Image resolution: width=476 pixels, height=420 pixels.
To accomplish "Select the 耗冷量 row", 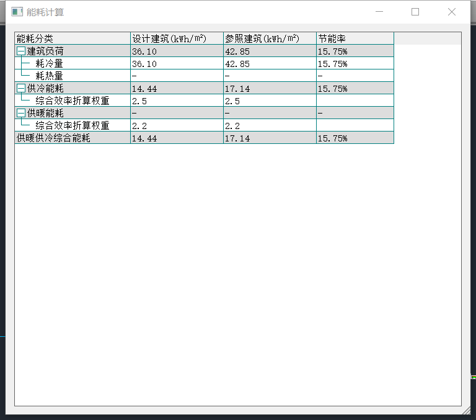I will (x=50, y=64).
